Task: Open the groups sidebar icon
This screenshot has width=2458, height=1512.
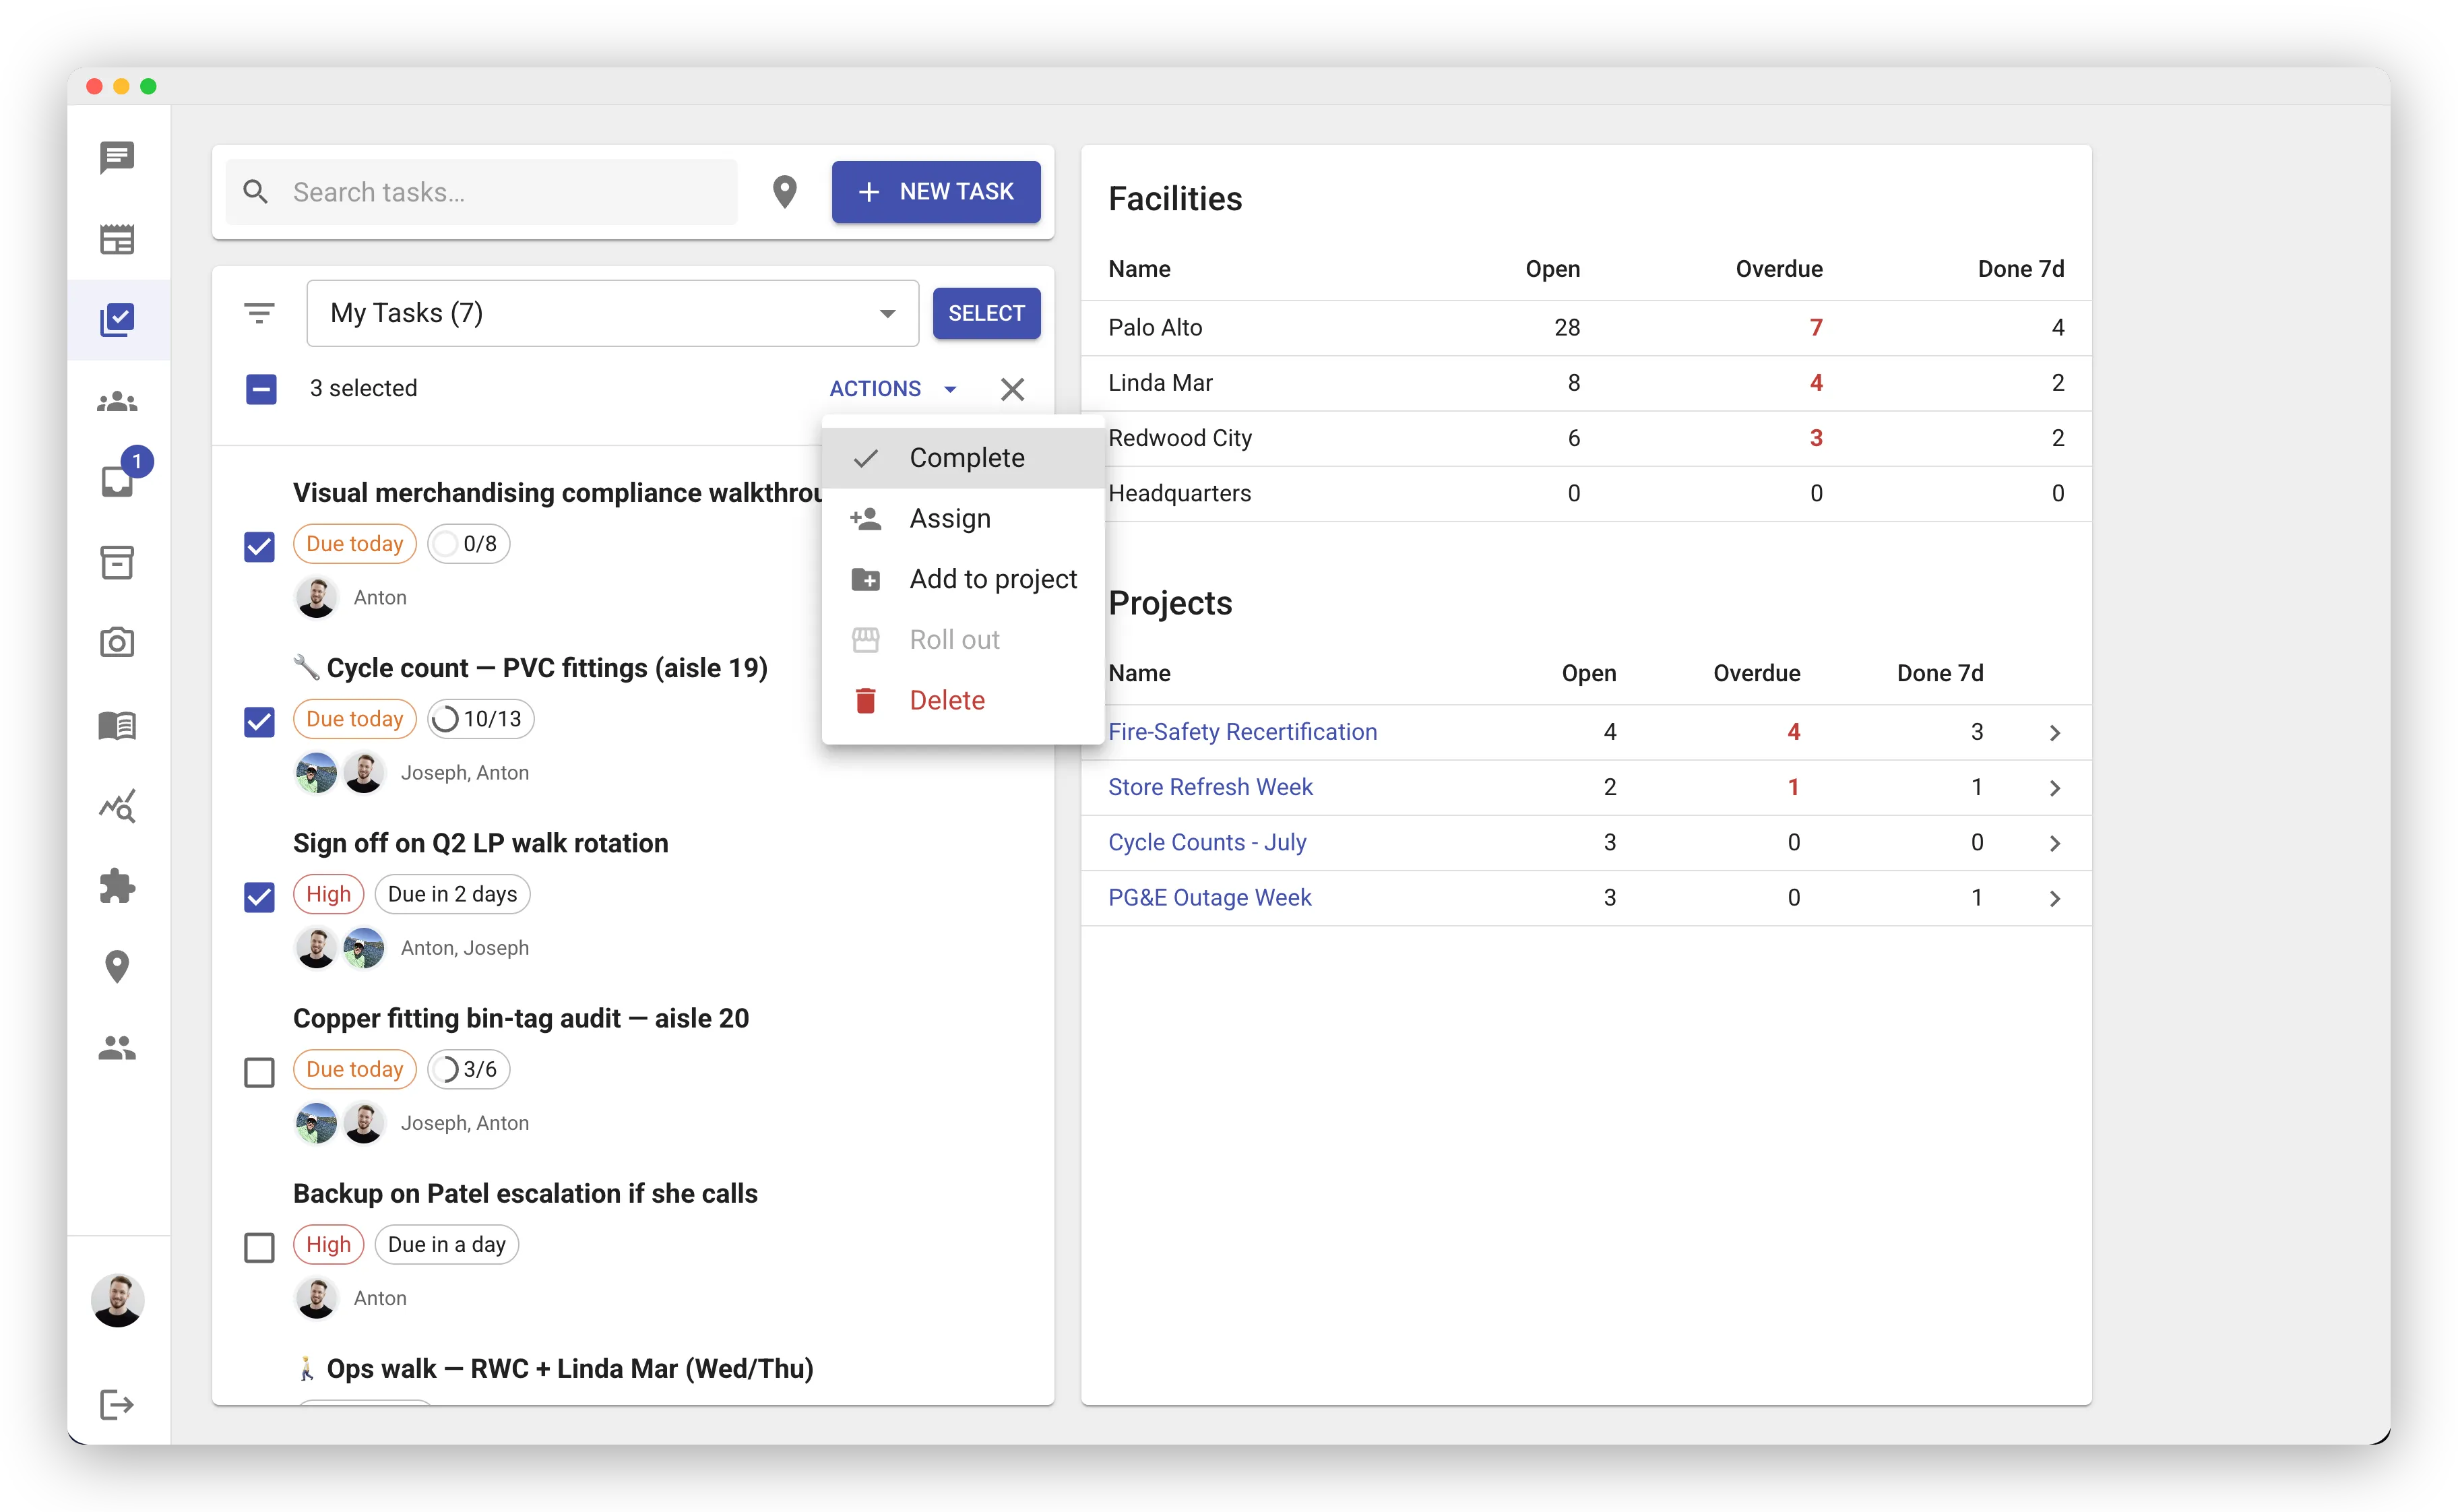Action: coord(117,402)
